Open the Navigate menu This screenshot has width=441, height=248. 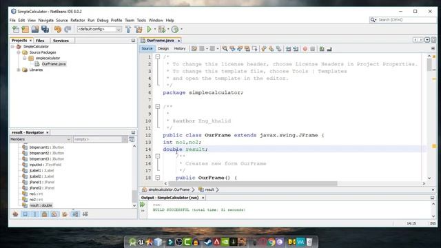coord(46,20)
